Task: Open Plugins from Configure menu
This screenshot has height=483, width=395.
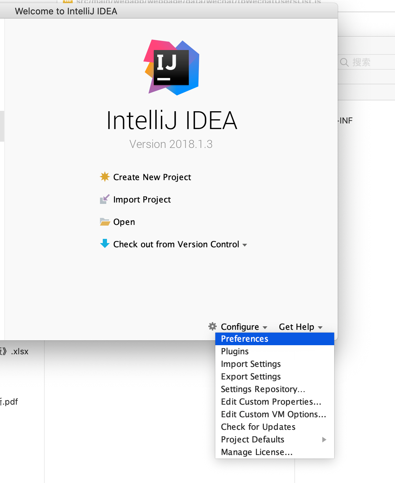Action: (275, 351)
